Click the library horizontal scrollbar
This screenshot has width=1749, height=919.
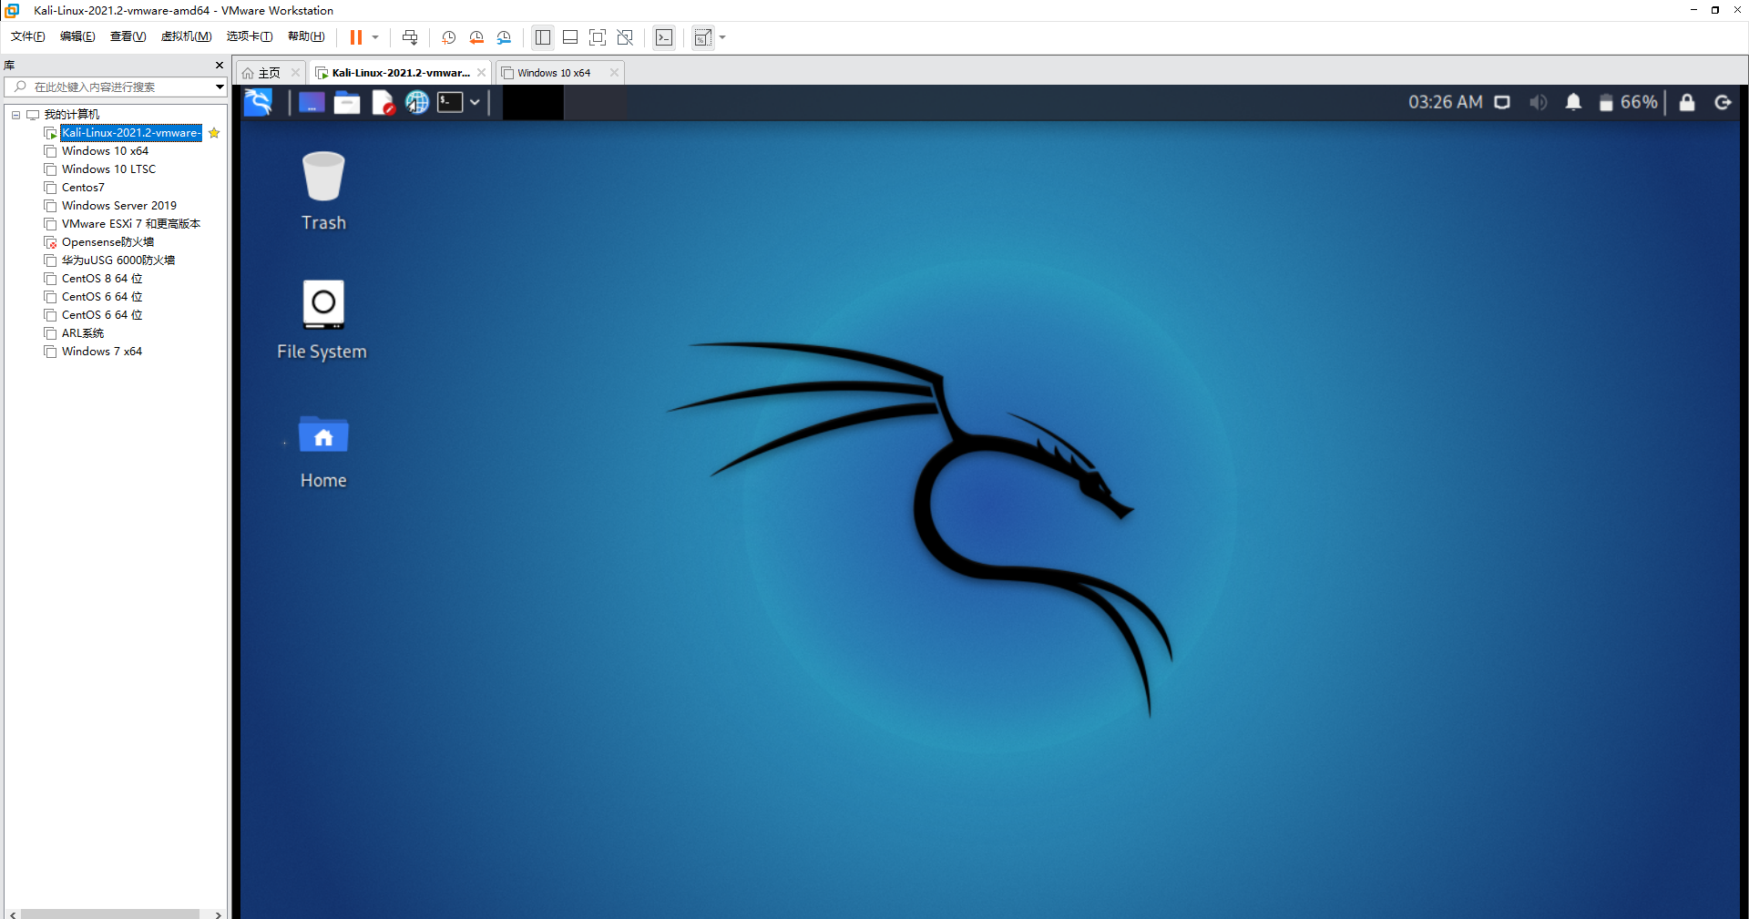click(x=111, y=914)
